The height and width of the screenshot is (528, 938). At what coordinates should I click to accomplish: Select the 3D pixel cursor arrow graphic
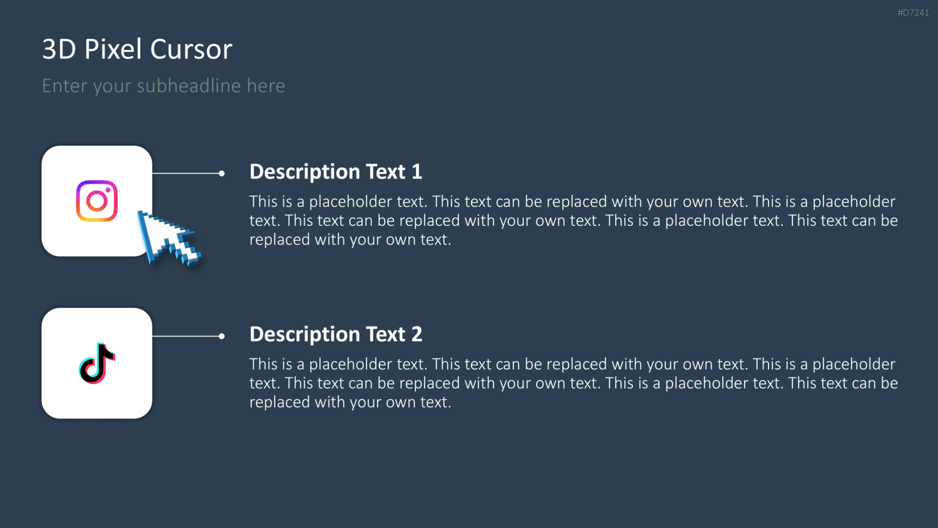pyautogui.click(x=169, y=238)
